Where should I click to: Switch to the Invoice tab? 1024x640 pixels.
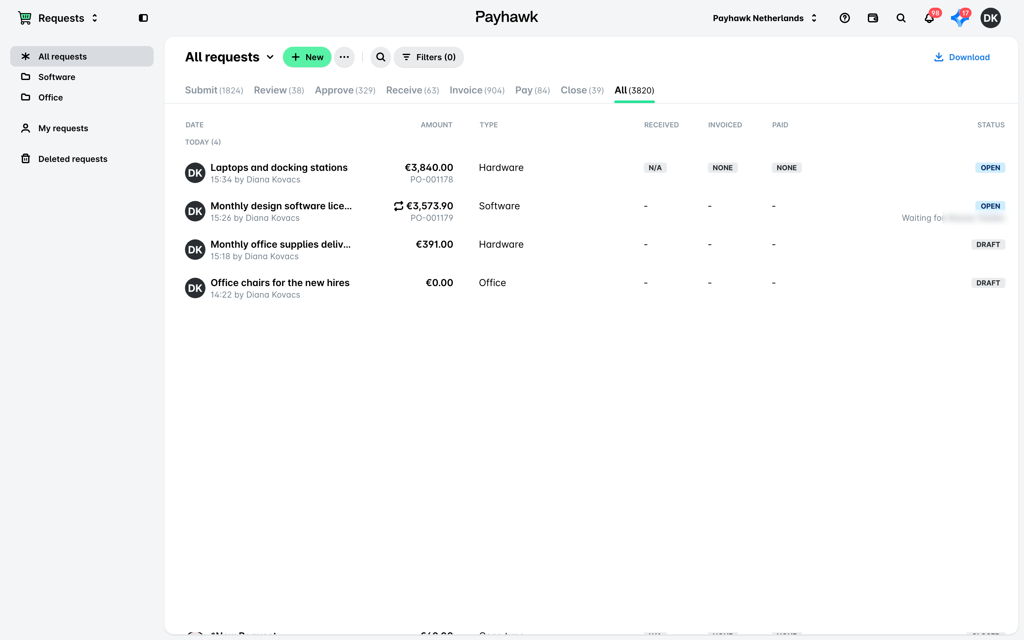click(x=477, y=90)
